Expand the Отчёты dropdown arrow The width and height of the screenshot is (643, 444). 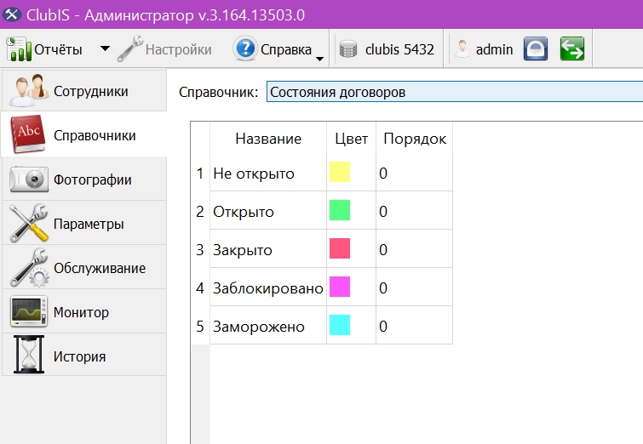pos(105,48)
